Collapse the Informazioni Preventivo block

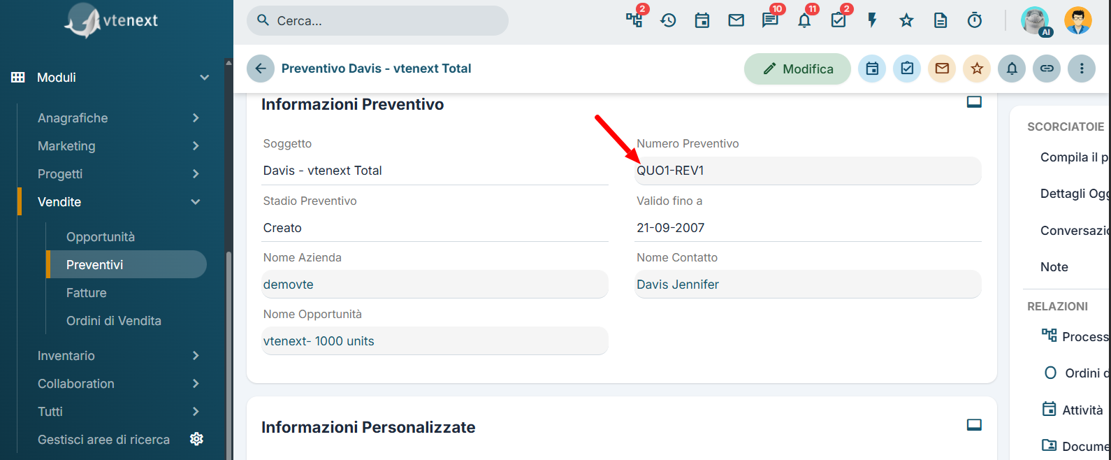(x=974, y=102)
